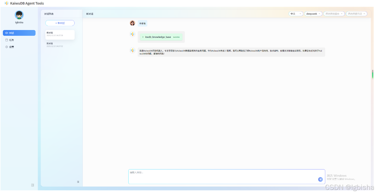Open the deepseek model dropdown
Image resolution: width=375 pixels, height=194 pixels.
click(313, 14)
